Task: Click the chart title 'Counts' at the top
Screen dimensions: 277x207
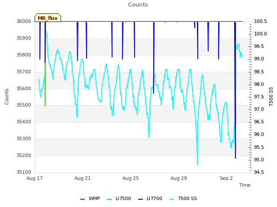Action: (x=138, y=5)
